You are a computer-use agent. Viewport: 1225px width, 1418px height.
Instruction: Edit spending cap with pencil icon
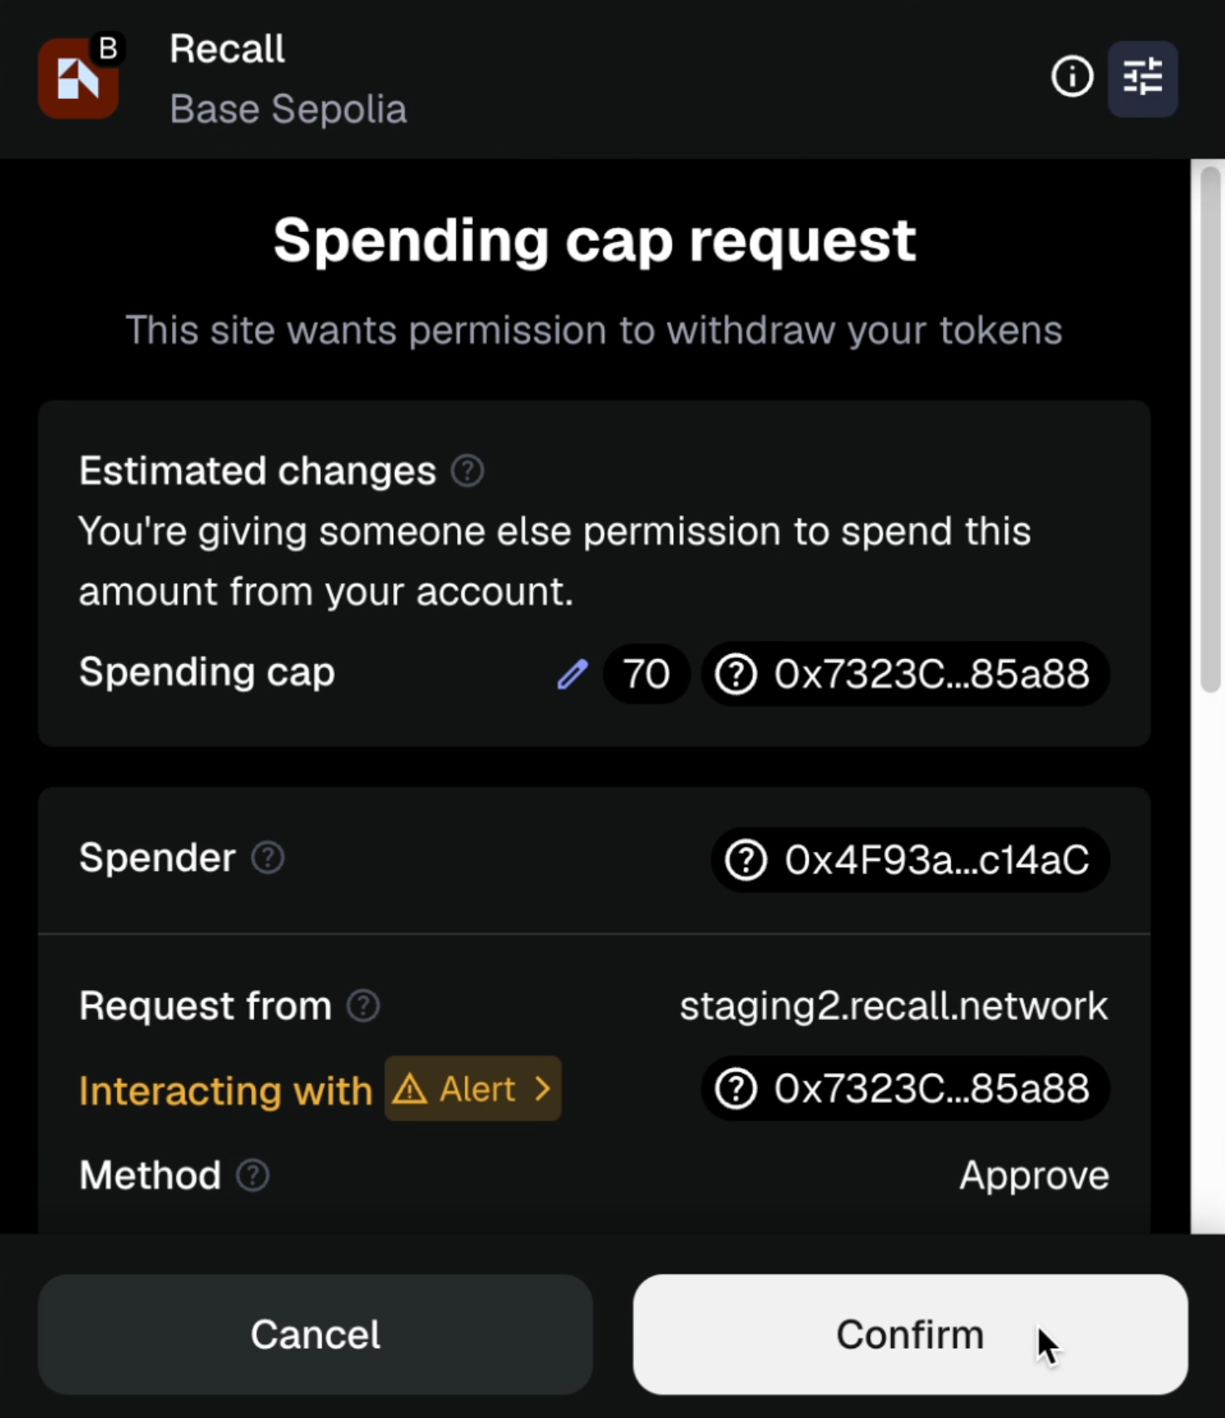point(572,674)
